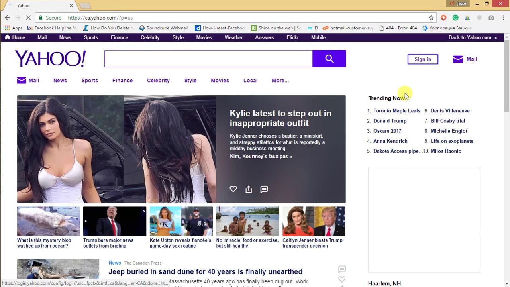Click the heart like icon on Kylie story
This screenshot has height=287, width=510.
coord(233,189)
